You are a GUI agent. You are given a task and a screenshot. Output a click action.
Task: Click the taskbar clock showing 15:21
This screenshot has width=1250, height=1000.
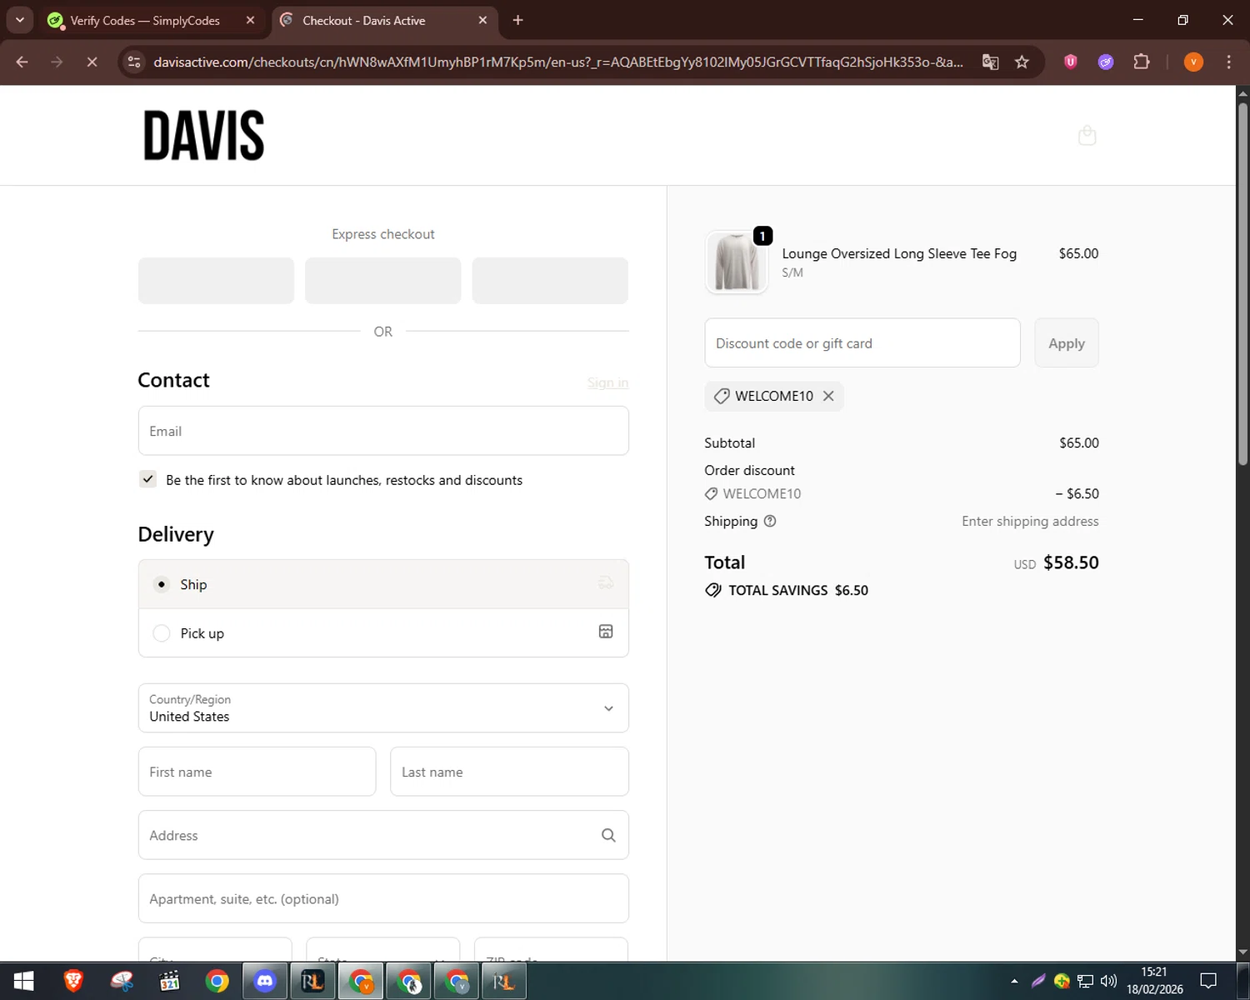click(1154, 981)
